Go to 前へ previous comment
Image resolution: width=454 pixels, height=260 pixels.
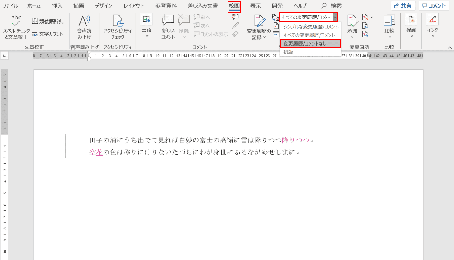[201, 17]
